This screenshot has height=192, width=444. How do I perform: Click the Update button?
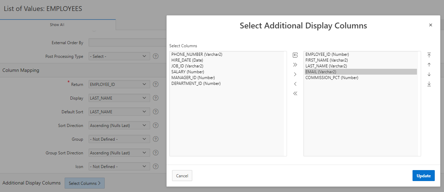(423, 176)
